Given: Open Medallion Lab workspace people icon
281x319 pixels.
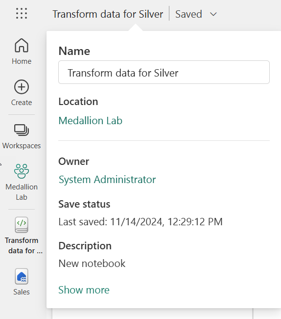Looking at the screenshot, I should click(22, 171).
